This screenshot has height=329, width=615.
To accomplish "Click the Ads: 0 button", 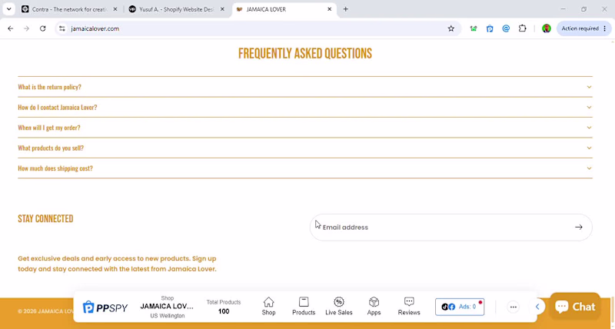I will point(460,307).
